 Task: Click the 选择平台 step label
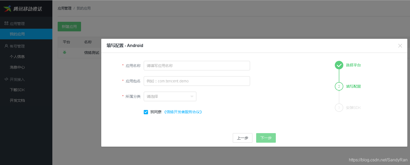[353, 65]
